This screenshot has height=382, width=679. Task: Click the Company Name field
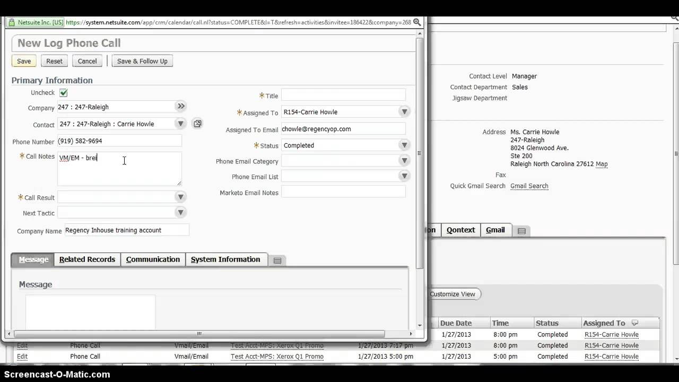[127, 230]
